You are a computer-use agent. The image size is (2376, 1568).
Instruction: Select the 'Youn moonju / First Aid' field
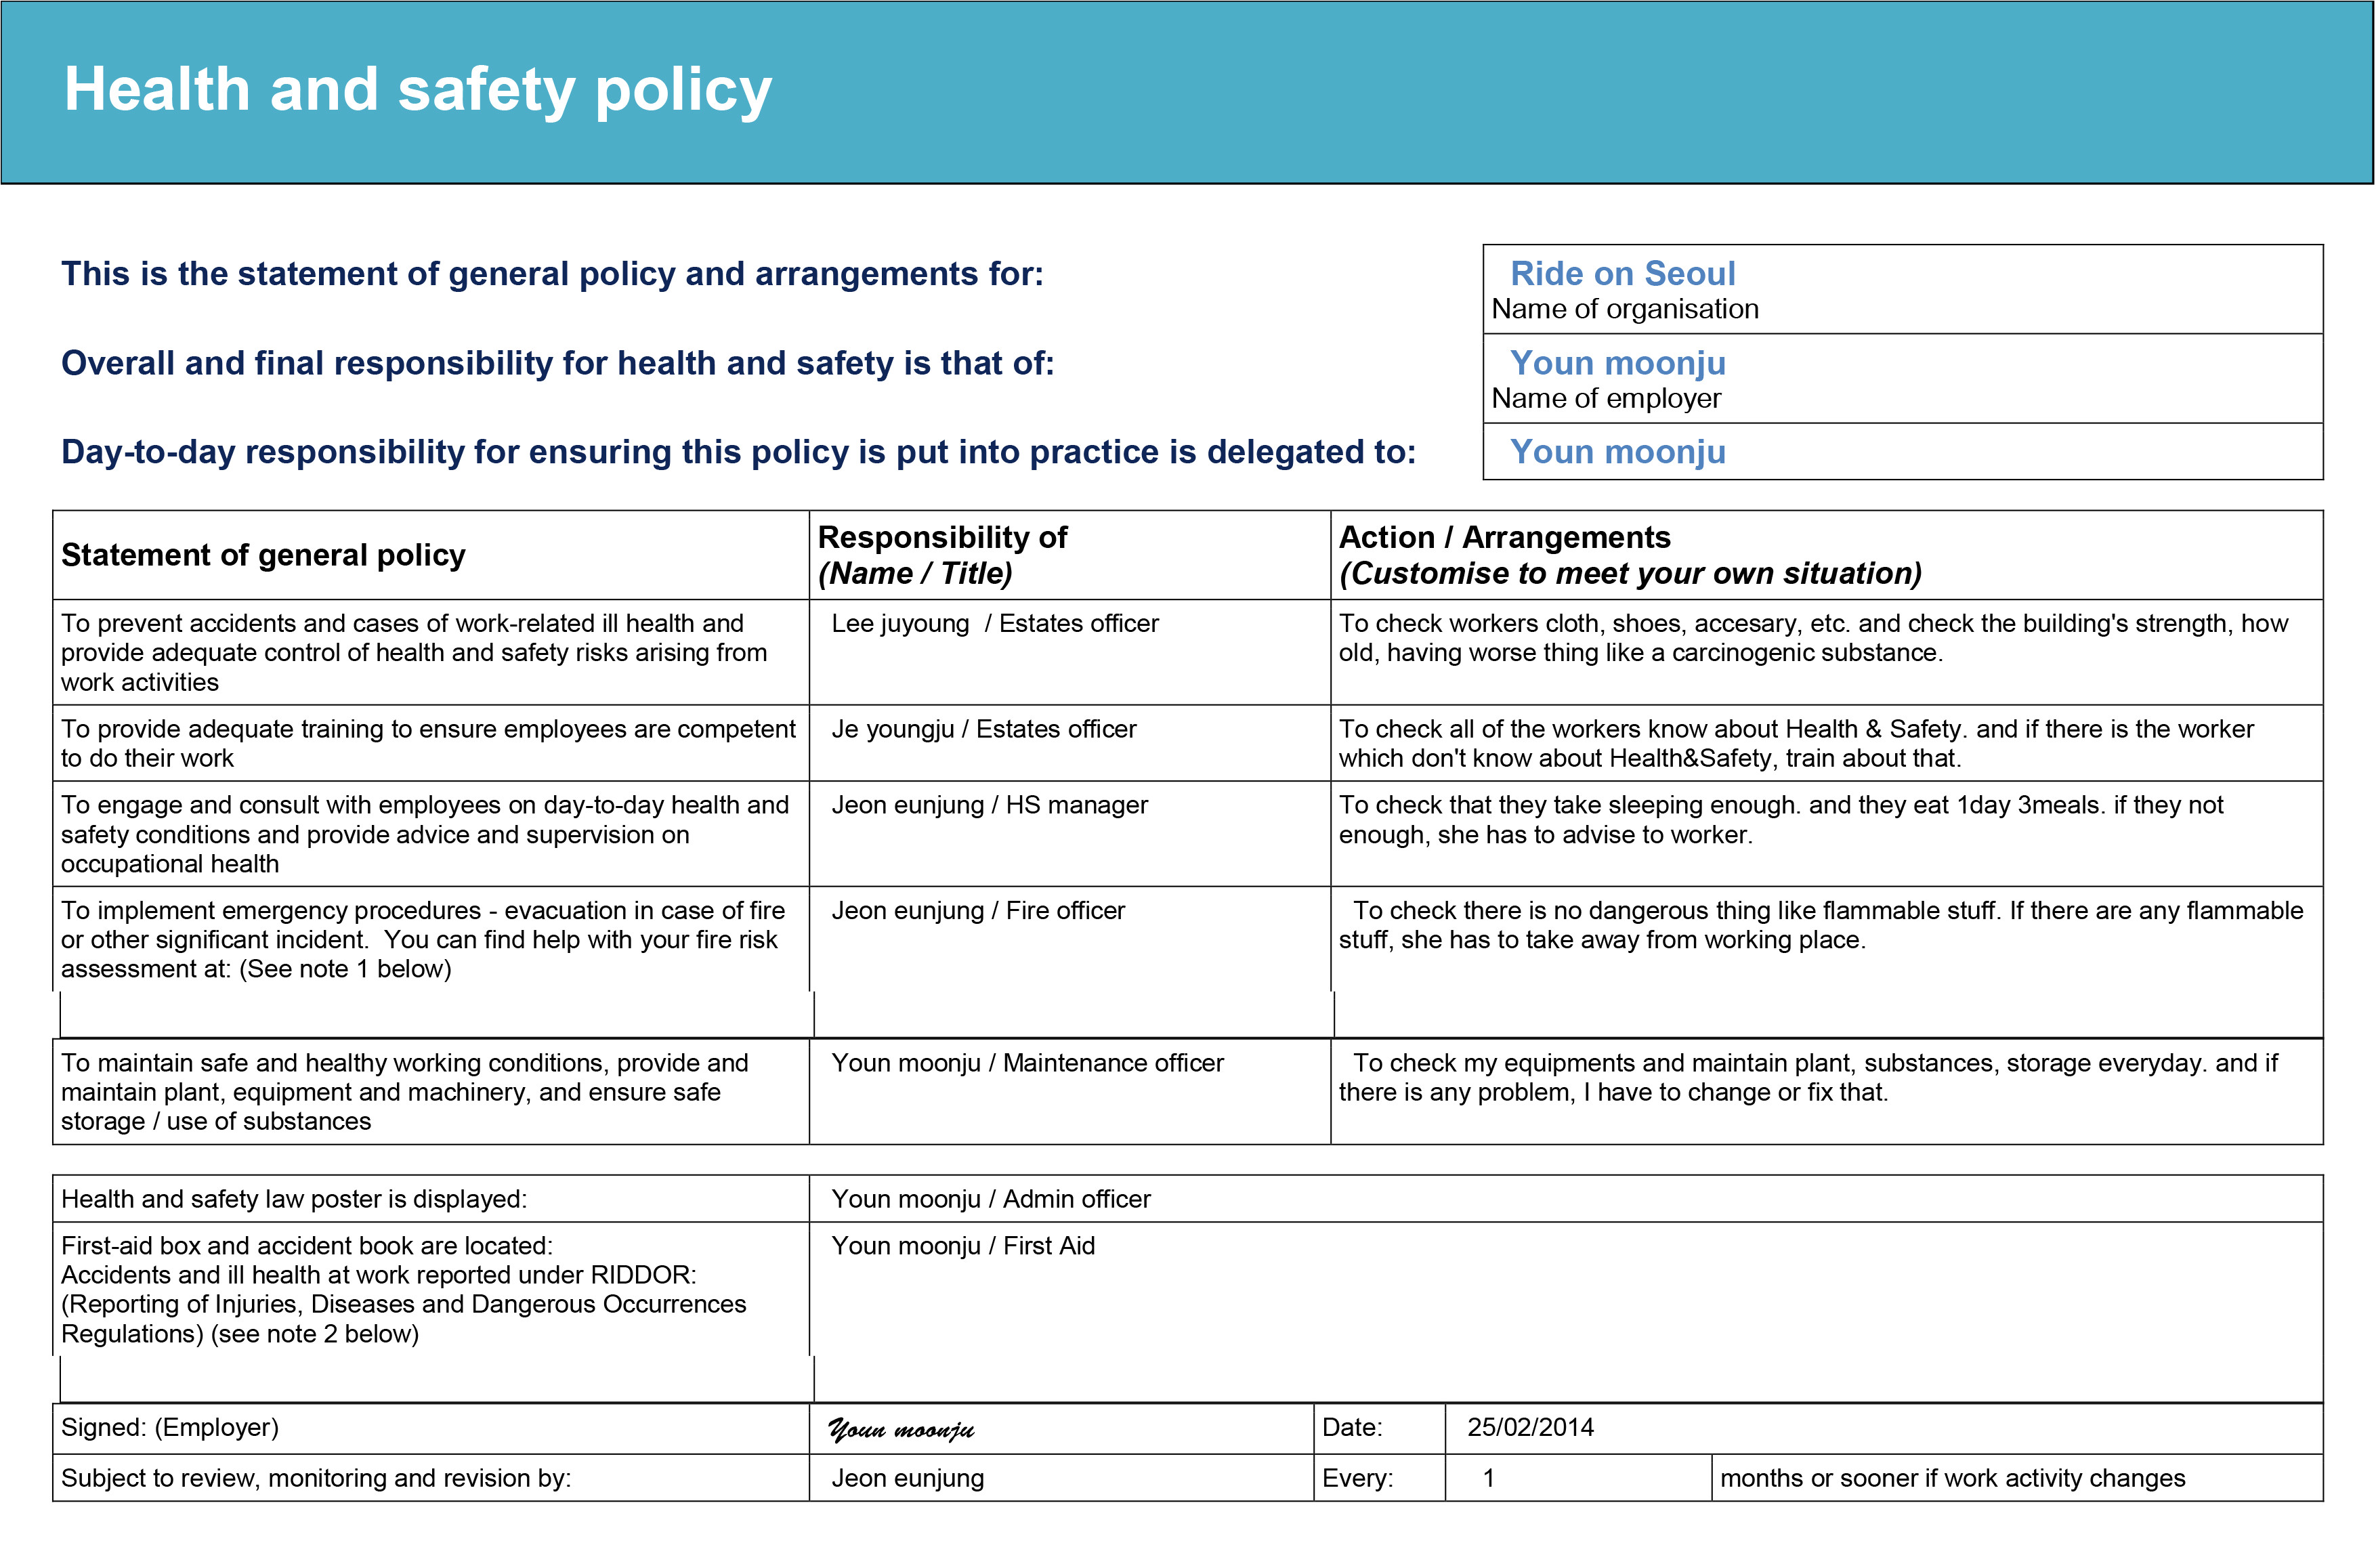[x=963, y=1246]
